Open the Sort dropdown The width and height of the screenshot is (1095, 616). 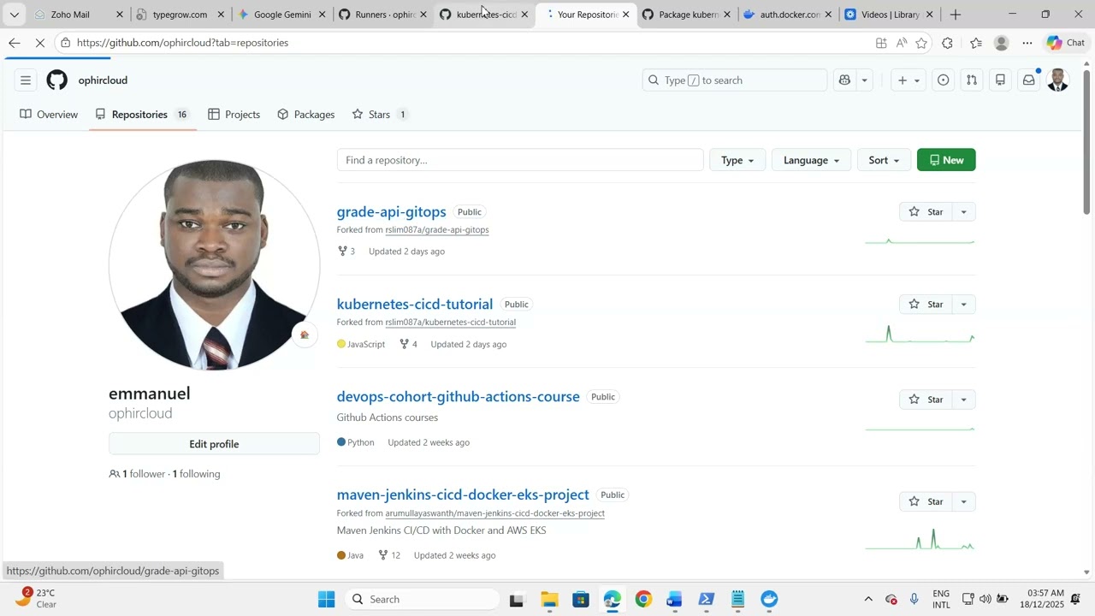click(x=884, y=160)
